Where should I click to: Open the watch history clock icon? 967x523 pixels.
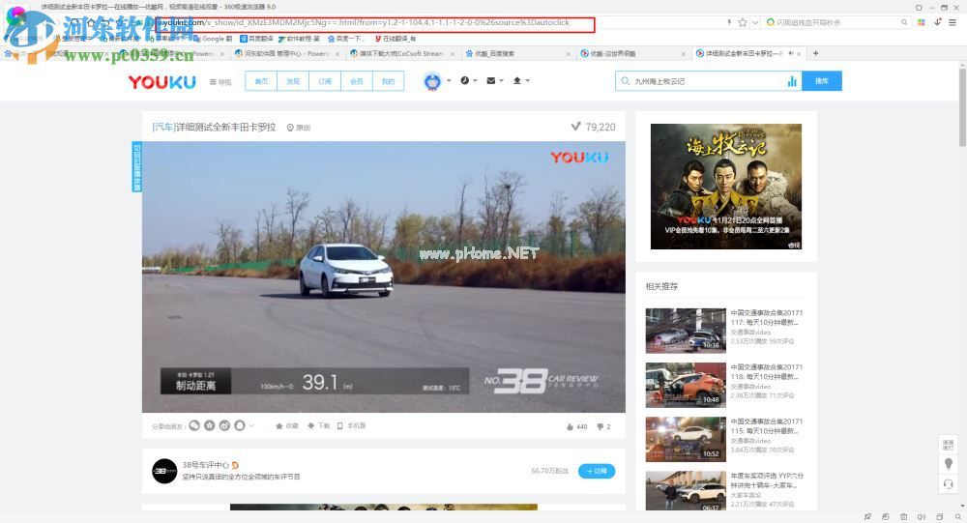click(464, 81)
